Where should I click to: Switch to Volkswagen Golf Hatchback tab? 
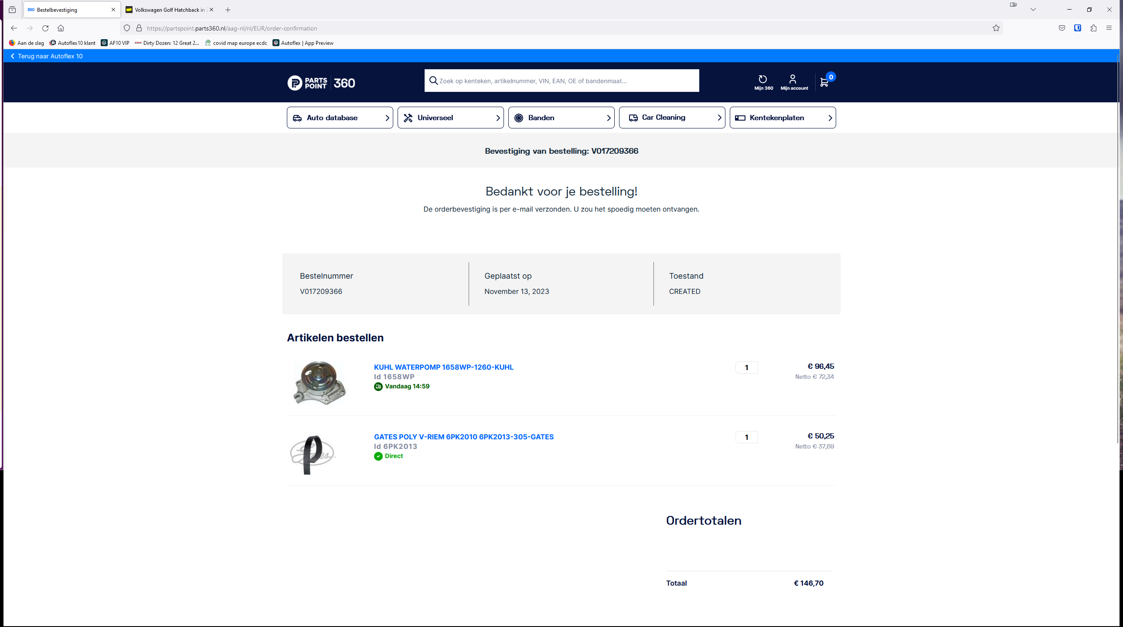(166, 10)
